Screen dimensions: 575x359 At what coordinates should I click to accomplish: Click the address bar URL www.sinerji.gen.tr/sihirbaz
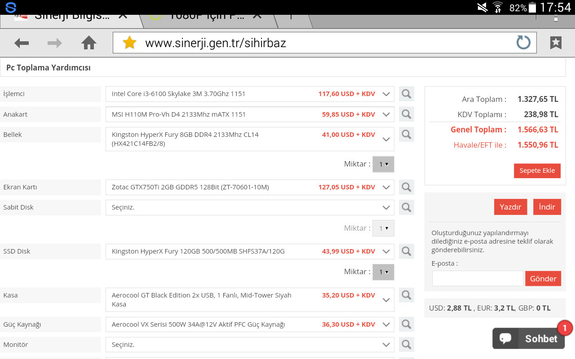click(216, 43)
